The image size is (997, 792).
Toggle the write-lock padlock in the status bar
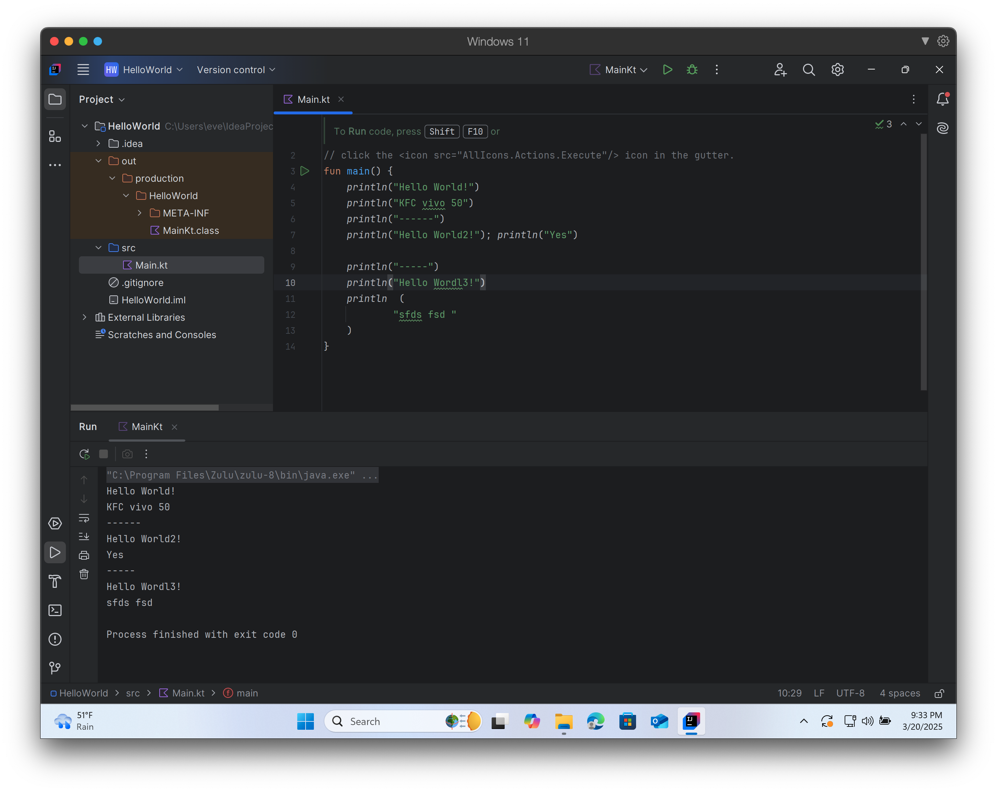point(940,693)
